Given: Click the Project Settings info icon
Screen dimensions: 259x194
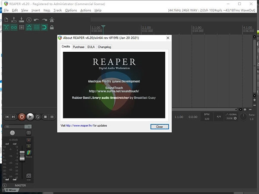Looking at the screenshot, I should [29, 20].
